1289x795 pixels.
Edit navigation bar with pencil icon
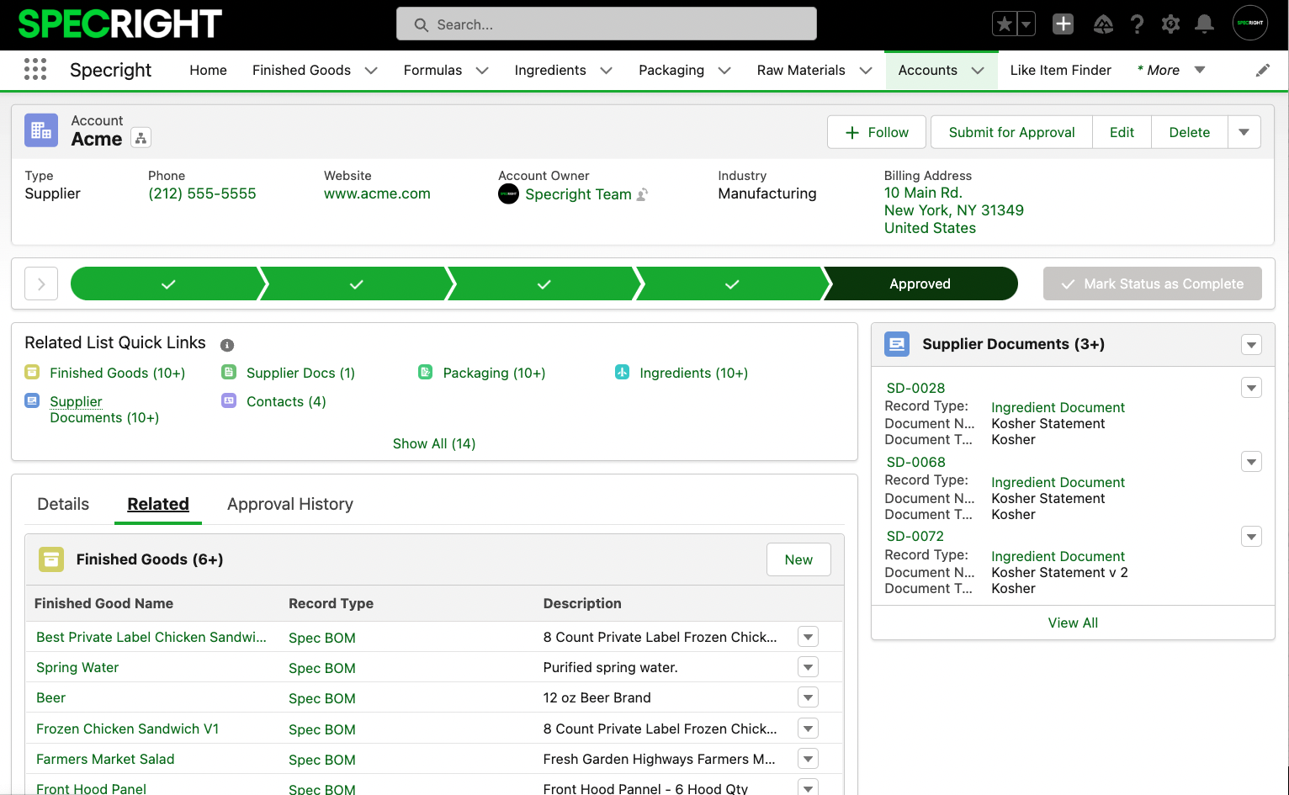point(1262,71)
